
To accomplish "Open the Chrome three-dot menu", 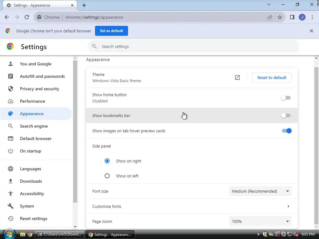I will (x=312, y=17).
